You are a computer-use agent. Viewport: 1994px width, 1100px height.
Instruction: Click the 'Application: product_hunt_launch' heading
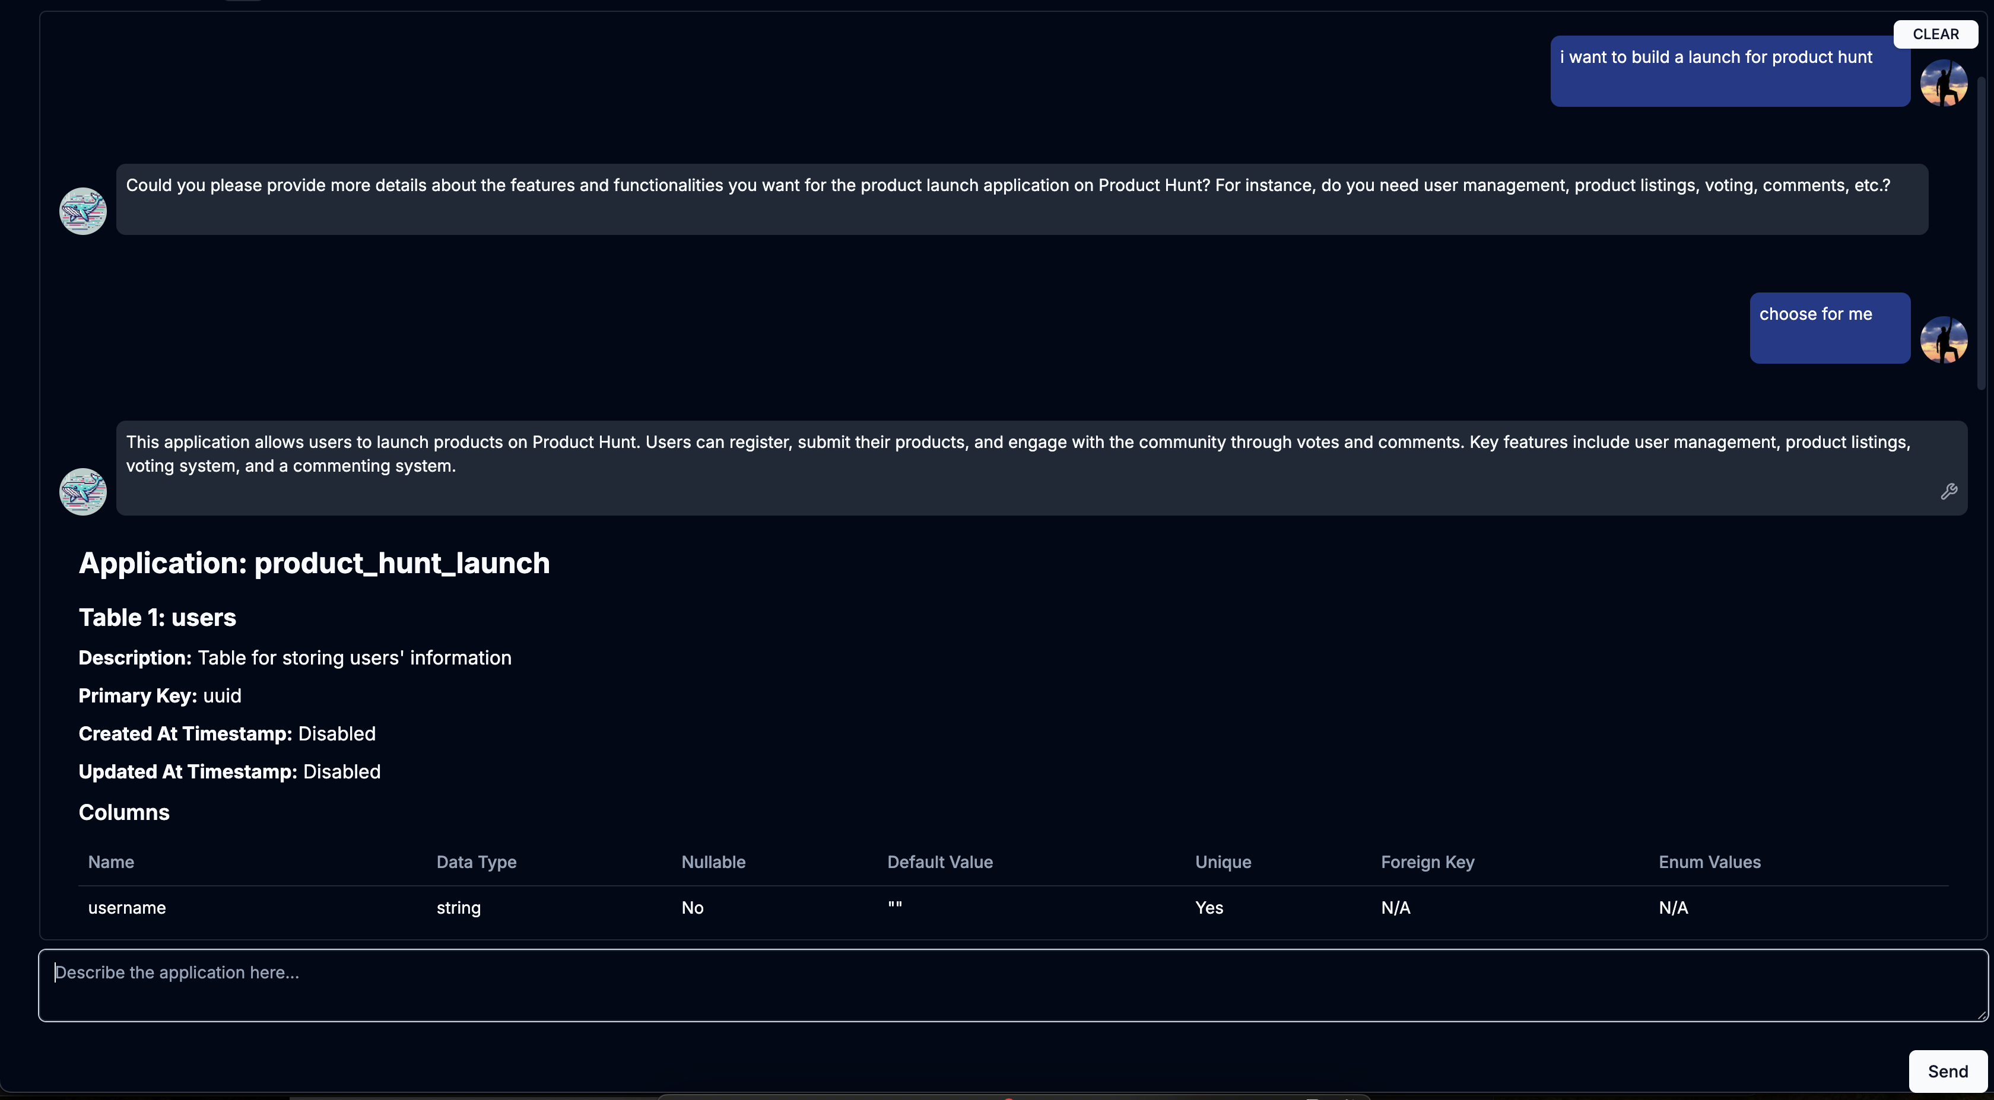pos(315,564)
